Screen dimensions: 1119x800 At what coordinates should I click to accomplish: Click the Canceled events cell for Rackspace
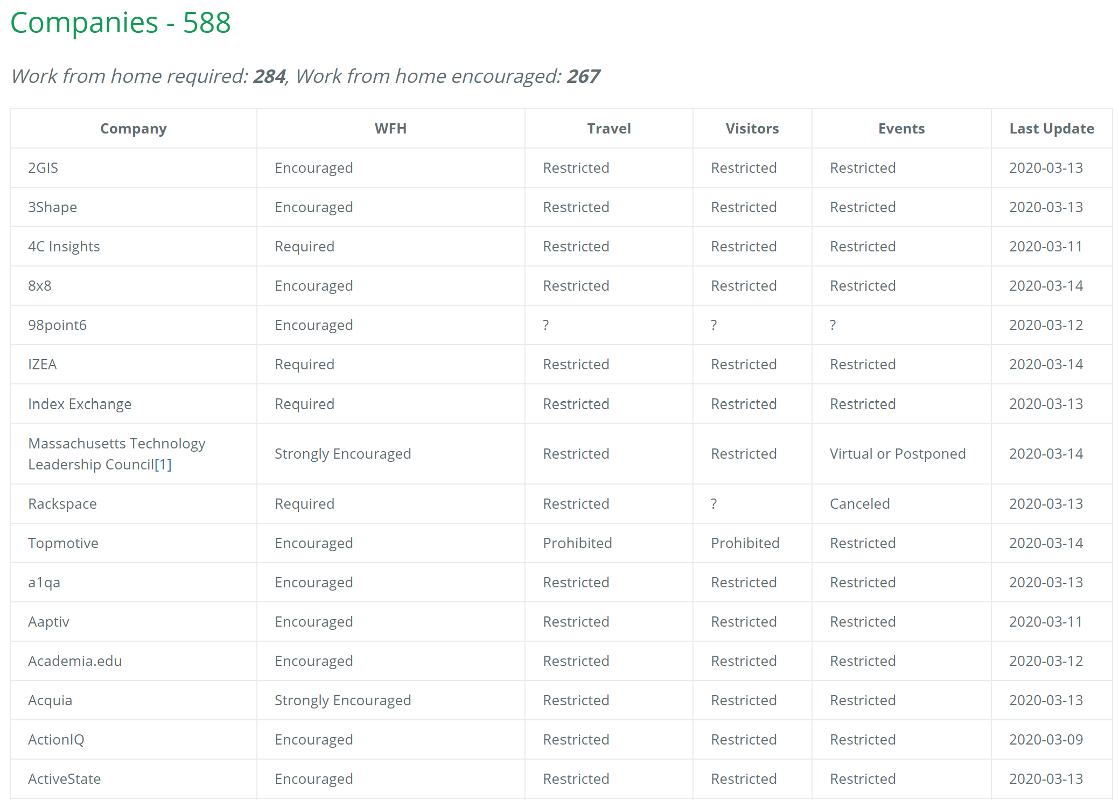(859, 504)
